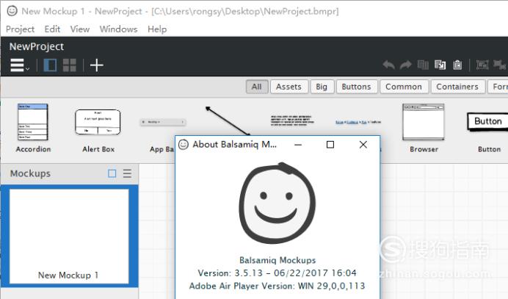This screenshot has width=508, height=299.
Task: Click the Duplicate icon in the toolbar
Action: (x=440, y=65)
